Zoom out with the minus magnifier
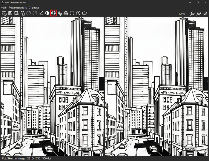 pyautogui.click(x=193, y=14)
